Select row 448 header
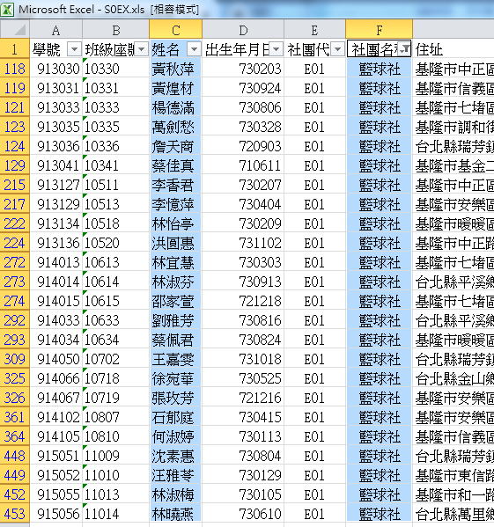Screen dimensions: 494x527 15,456
